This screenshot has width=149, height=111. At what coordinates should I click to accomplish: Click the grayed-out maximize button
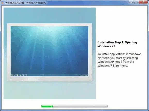(136, 2)
